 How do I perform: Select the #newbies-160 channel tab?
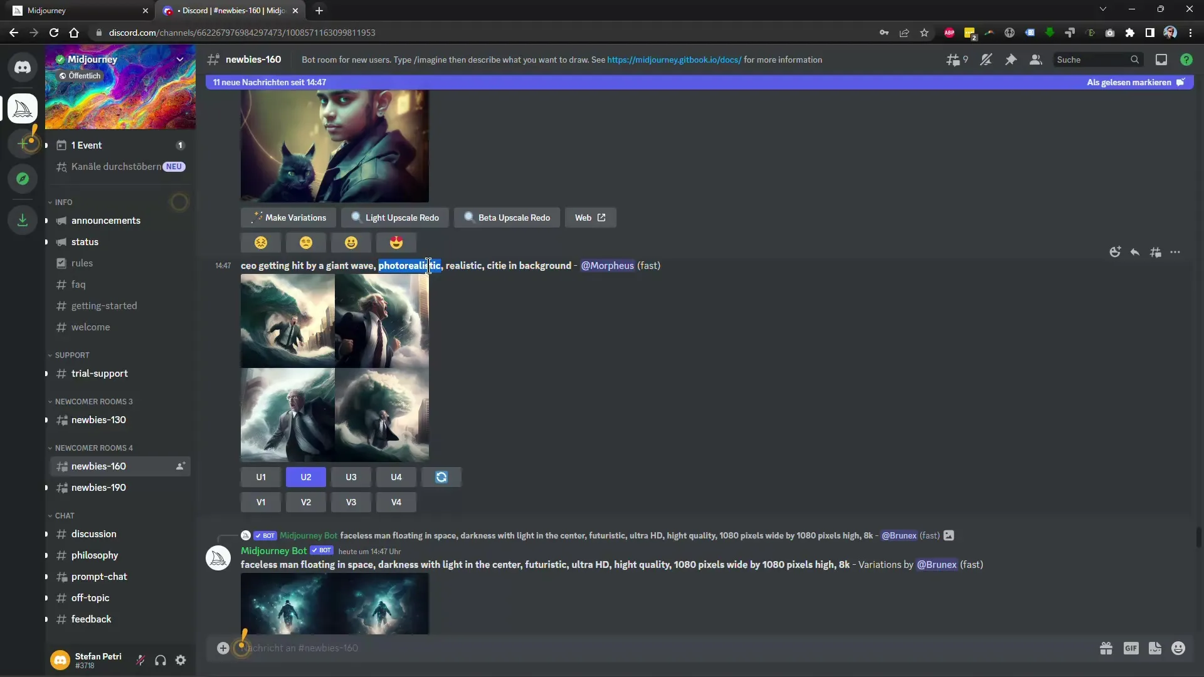click(x=98, y=465)
